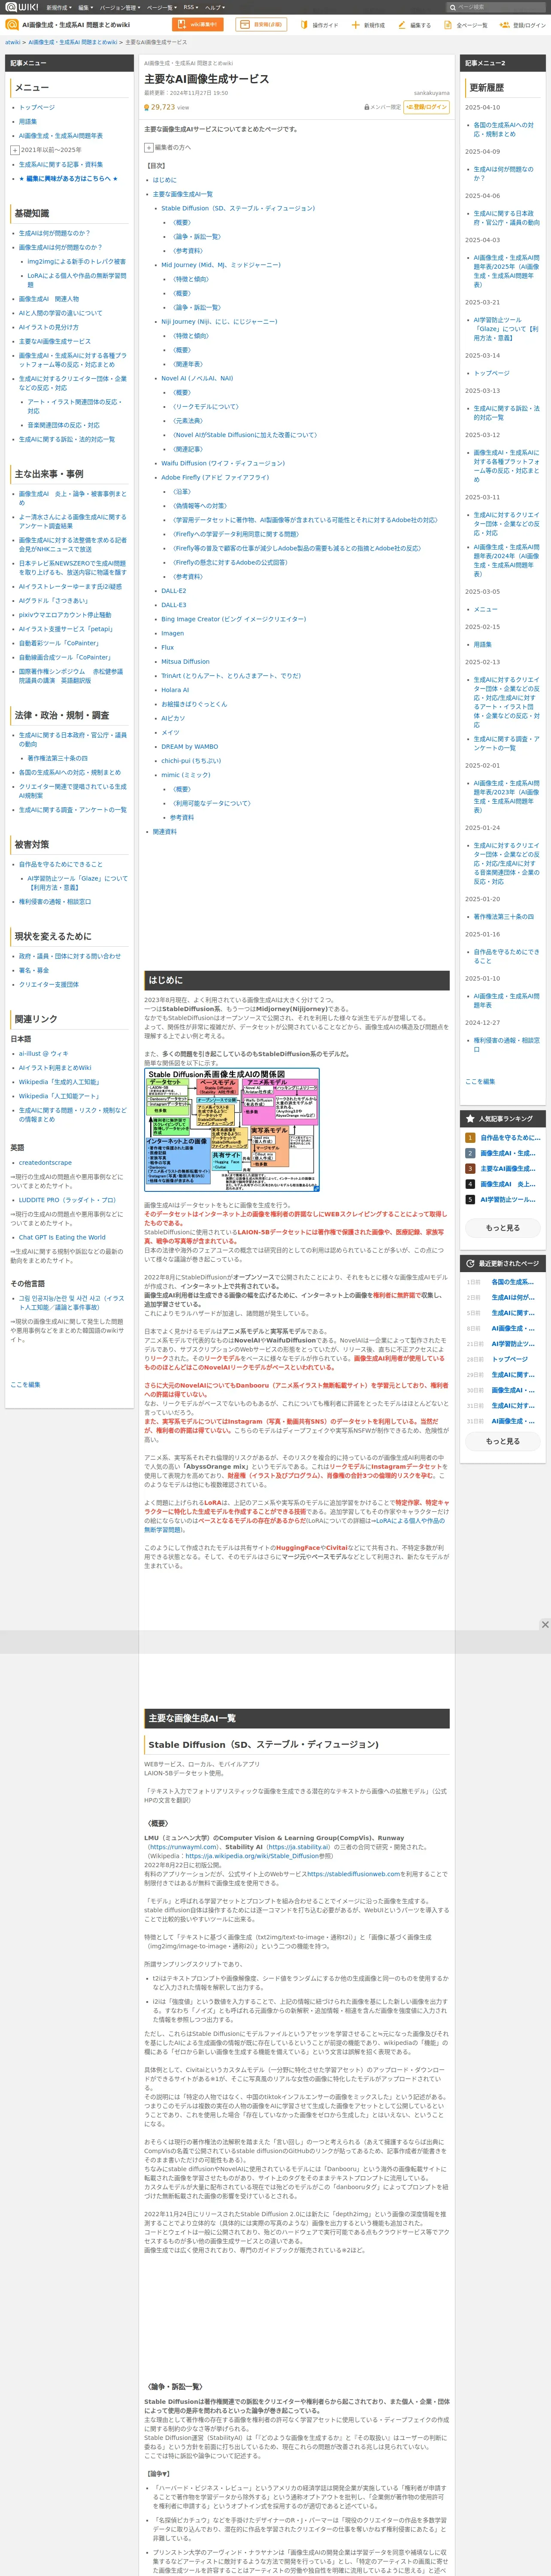Jump to DALL-E2 in table of contents
The image size is (551, 2576).
(174, 591)
